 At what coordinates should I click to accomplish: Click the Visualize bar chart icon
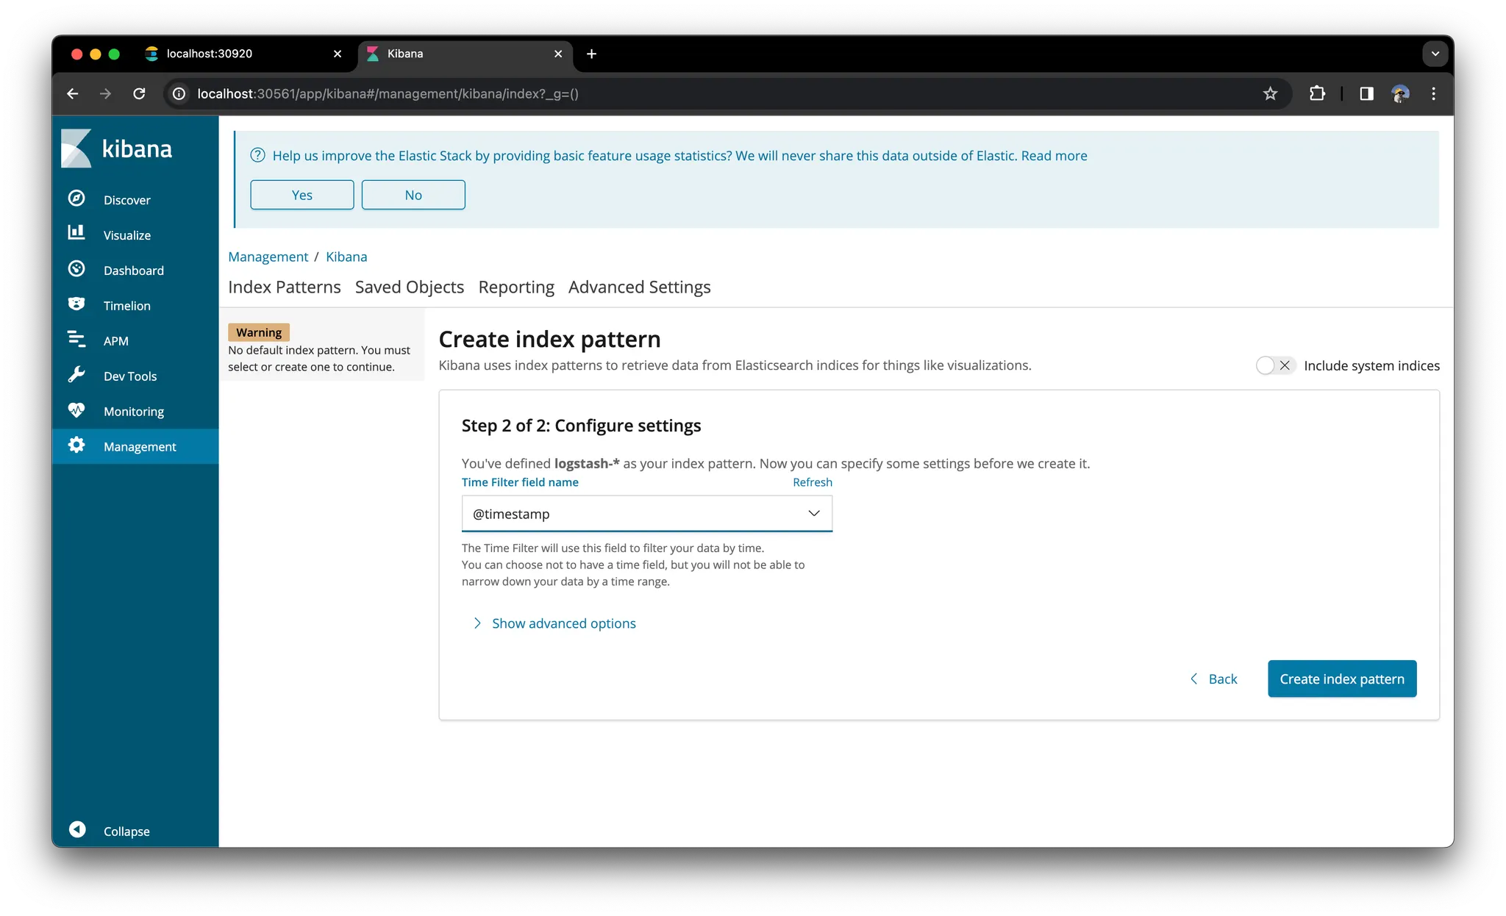point(76,233)
